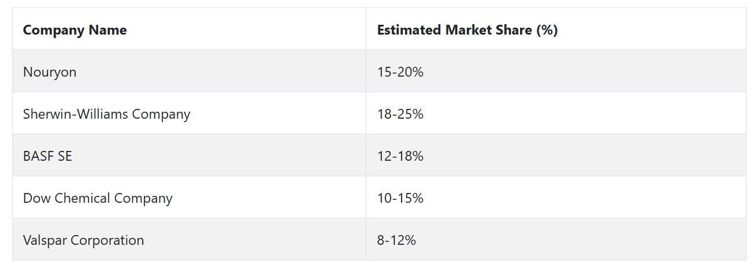Image resolution: width=754 pixels, height=265 pixels.
Task: Click the 8-12% market share value
Action: (x=396, y=240)
